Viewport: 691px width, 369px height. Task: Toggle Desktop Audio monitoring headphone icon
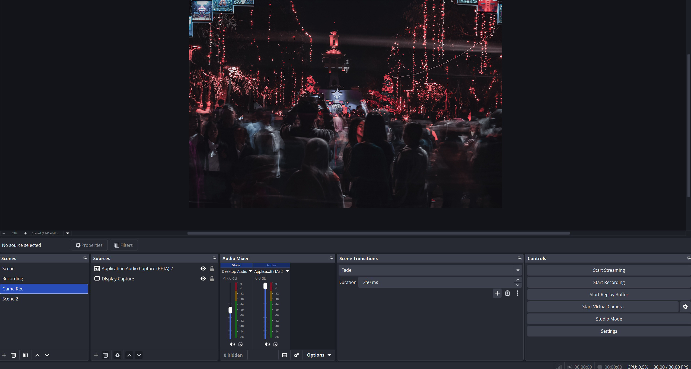pyautogui.click(x=240, y=344)
